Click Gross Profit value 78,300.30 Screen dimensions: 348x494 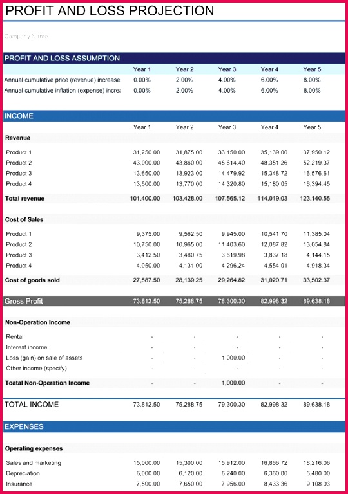[x=231, y=301]
